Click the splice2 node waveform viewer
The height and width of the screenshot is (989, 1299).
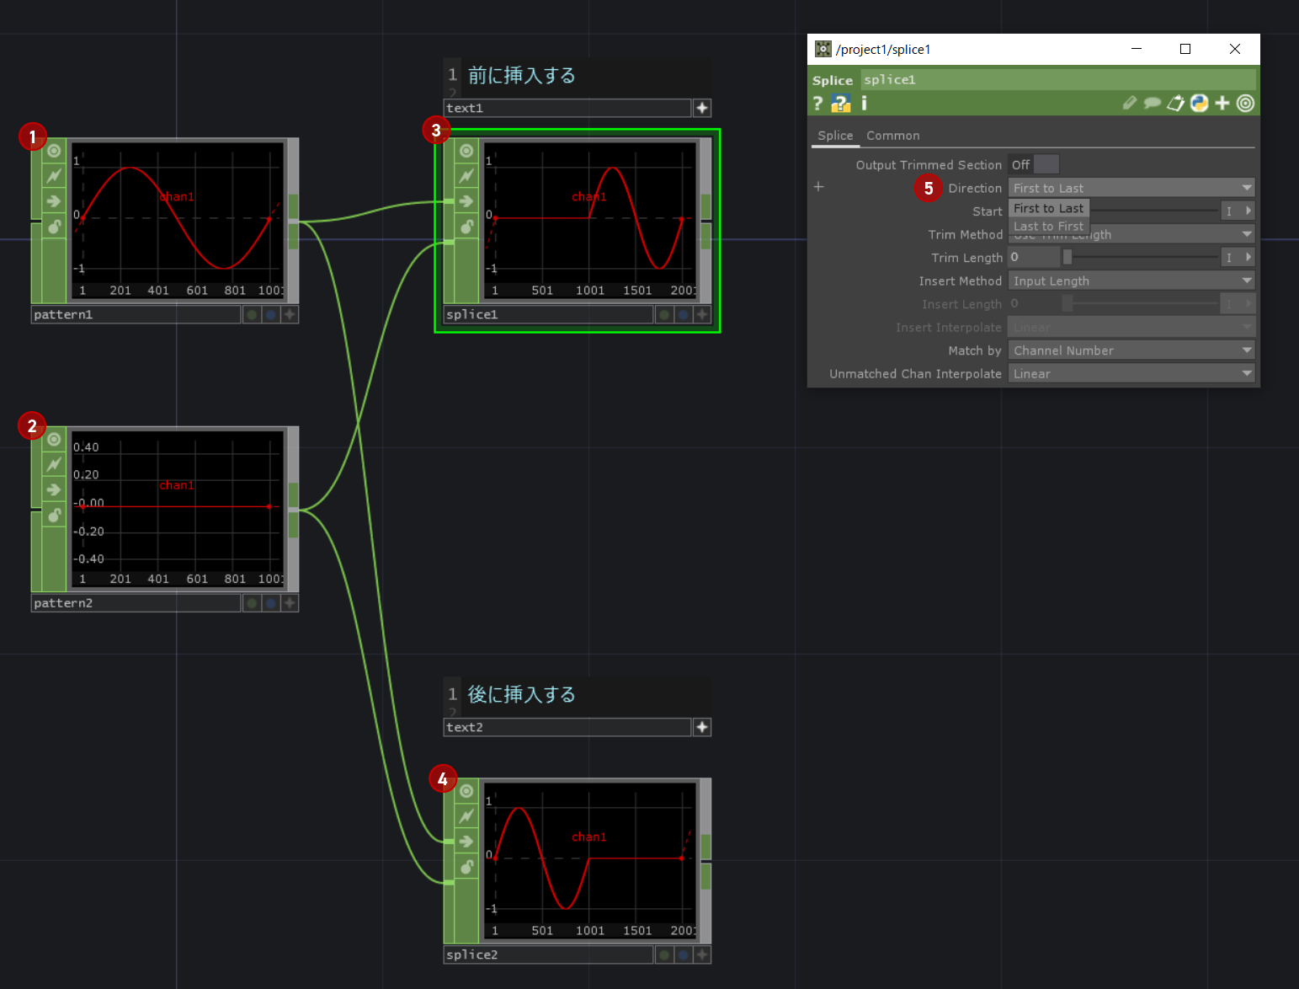pyautogui.click(x=590, y=860)
